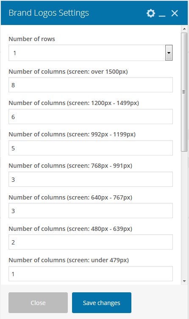Click the gray Close button

38,303
